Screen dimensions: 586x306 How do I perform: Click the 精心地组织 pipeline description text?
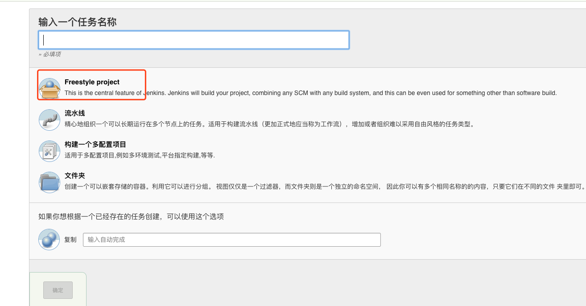coord(269,124)
